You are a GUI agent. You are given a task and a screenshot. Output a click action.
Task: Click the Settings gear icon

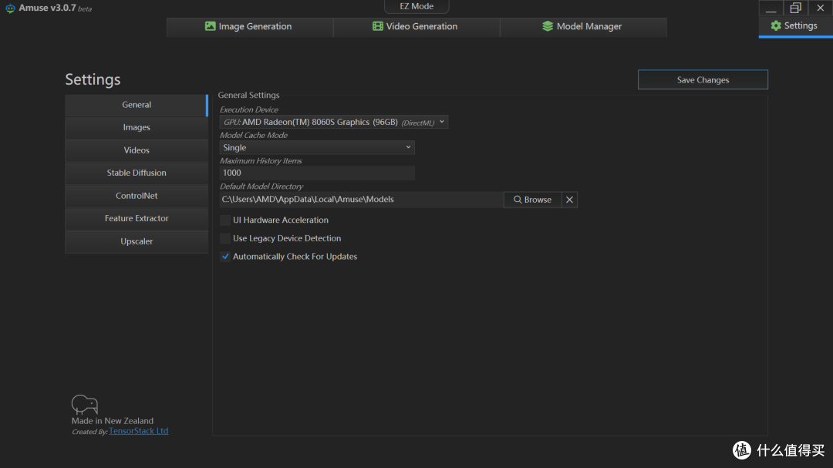[776, 25]
